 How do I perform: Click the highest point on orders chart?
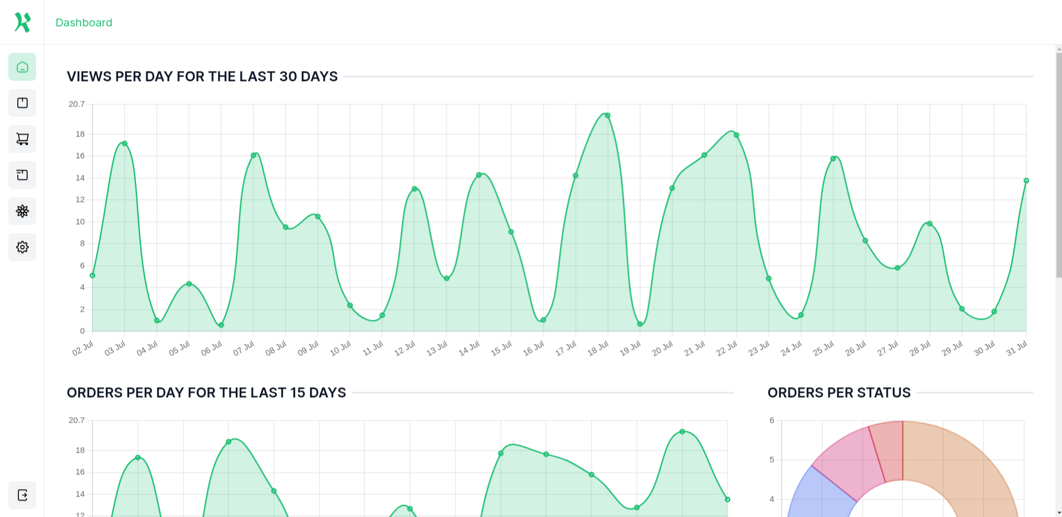682,432
